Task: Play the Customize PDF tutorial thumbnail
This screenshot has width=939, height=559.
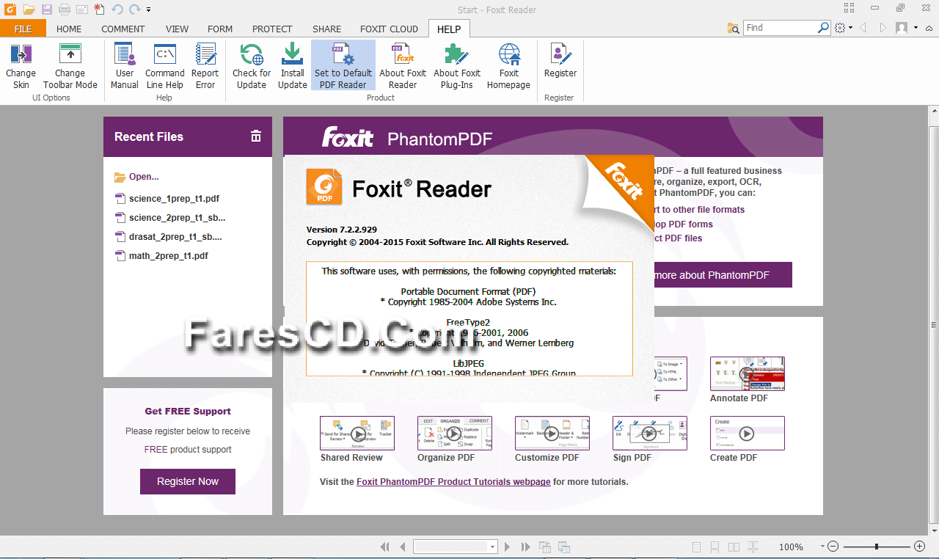Action: (x=552, y=433)
